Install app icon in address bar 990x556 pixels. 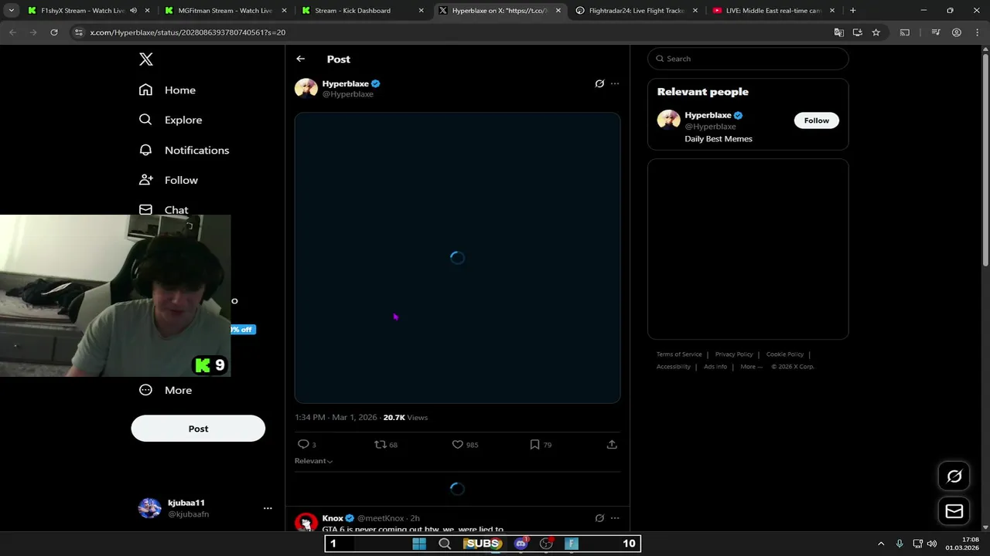[857, 32]
